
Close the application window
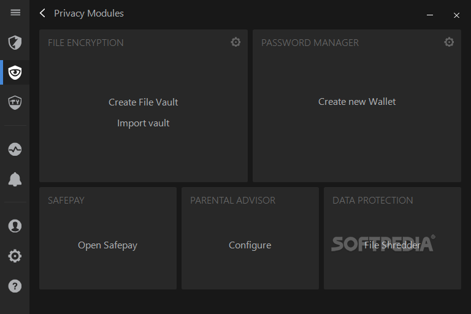(x=456, y=15)
